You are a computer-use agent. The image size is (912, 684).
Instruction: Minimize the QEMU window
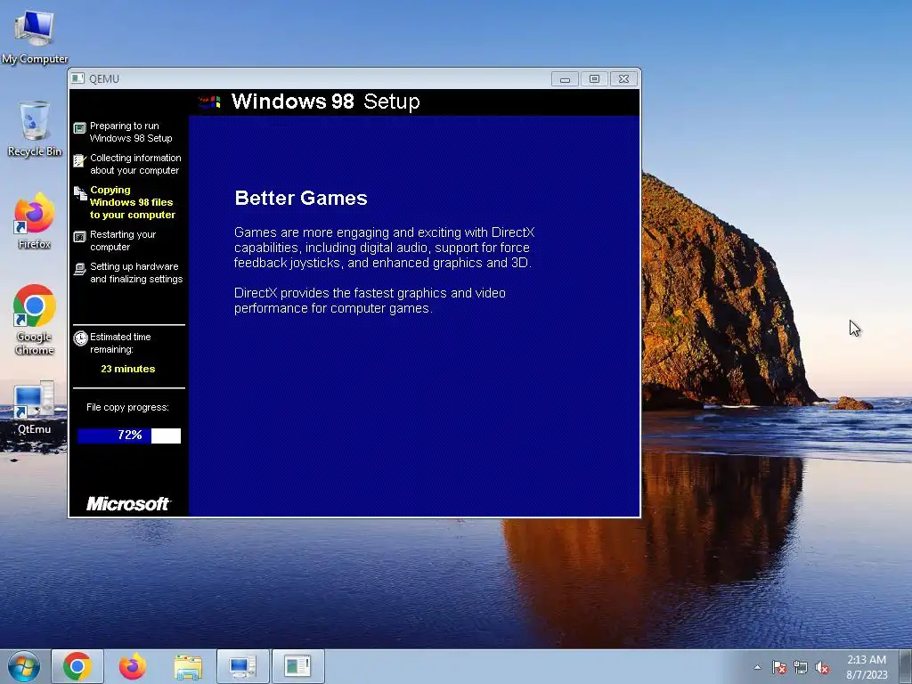click(565, 78)
